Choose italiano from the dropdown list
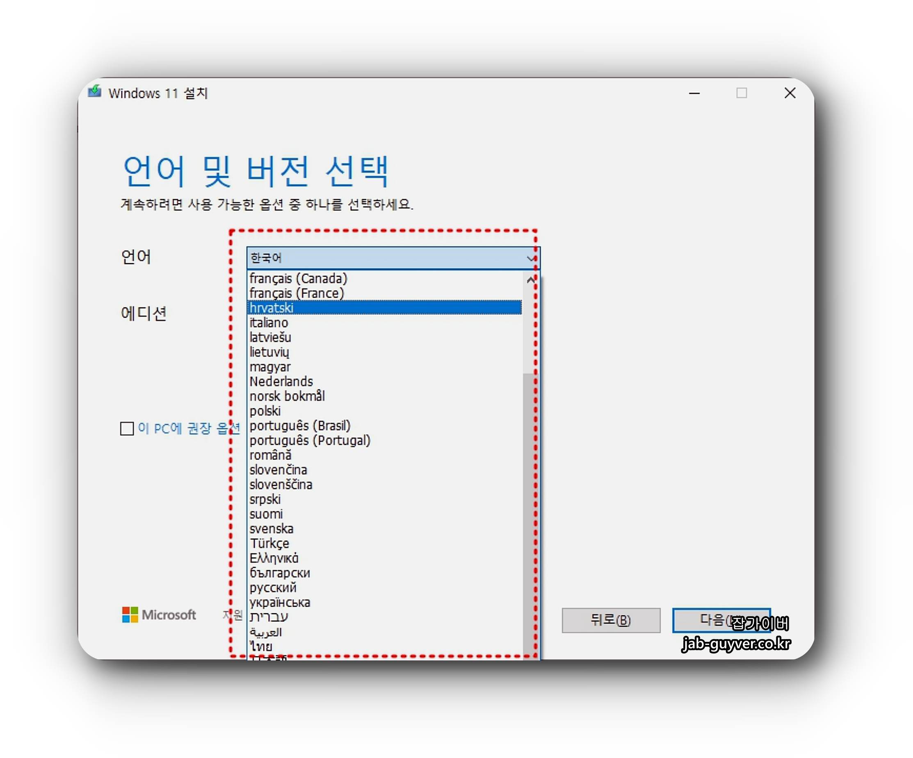 (269, 323)
